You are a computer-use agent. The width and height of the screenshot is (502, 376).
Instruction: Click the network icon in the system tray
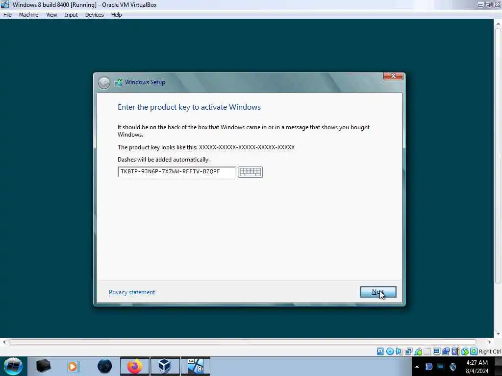441,367
